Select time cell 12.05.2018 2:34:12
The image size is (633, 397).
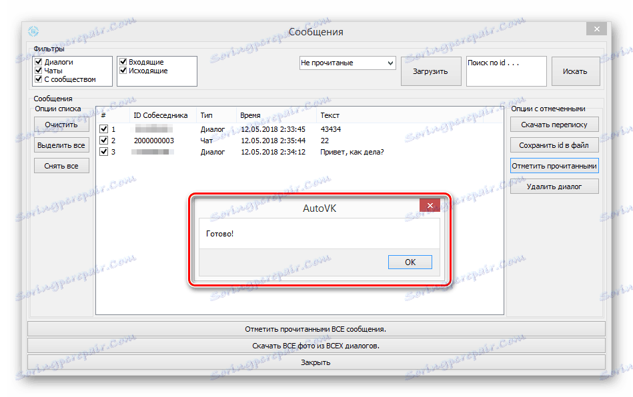(273, 152)
